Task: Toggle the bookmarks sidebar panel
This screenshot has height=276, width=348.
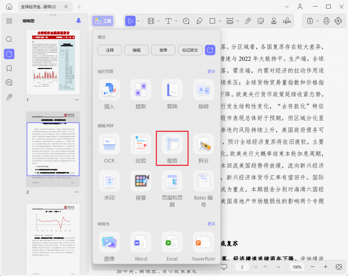Action: coord(9,68)
